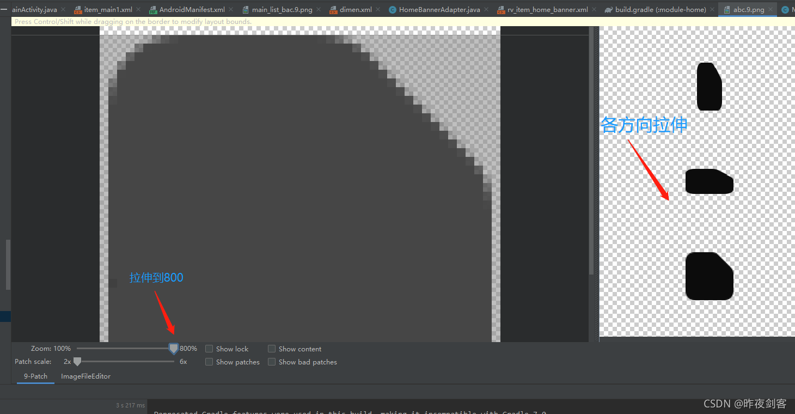Click the image file icon on abc.9.png tab

pyautogui.click(x=728, y=9)
